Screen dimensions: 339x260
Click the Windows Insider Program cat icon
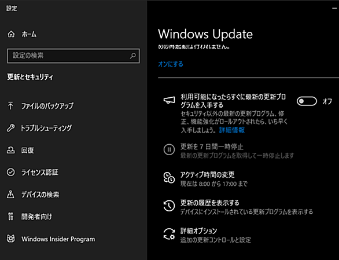click(x=10, y=239)
